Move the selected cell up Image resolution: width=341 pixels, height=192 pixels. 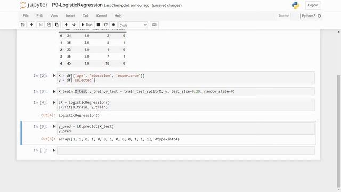66,25
